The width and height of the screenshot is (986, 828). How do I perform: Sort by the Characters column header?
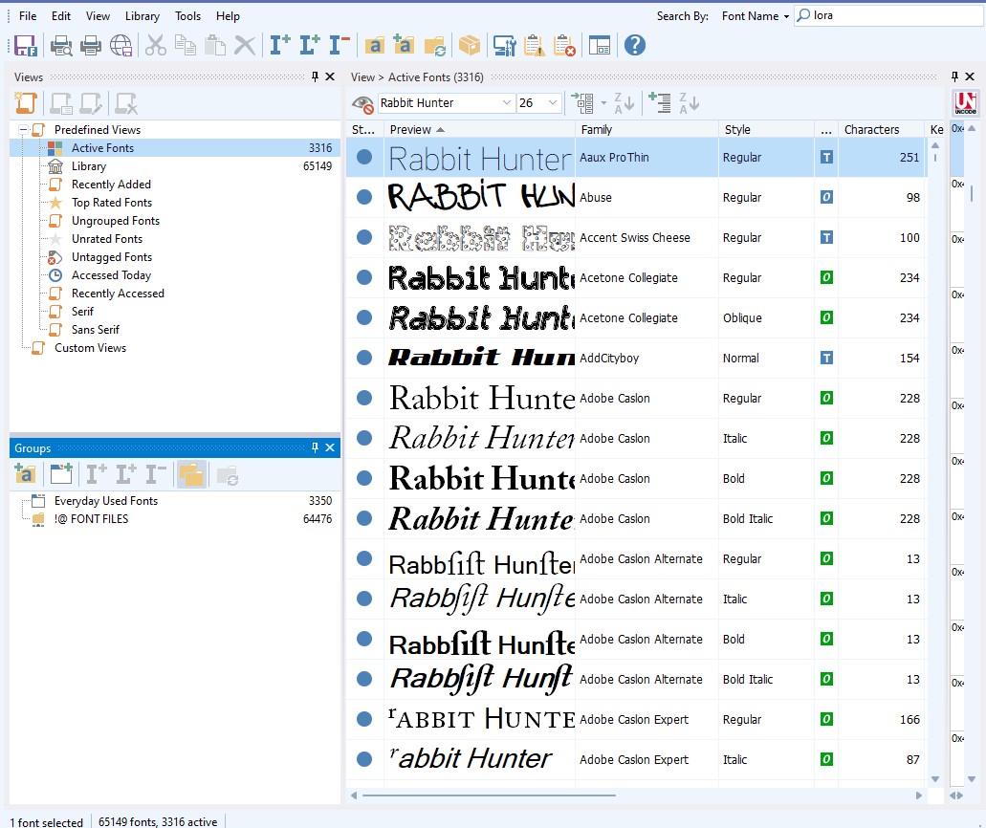pyautogui.click(x=882, y=129)
